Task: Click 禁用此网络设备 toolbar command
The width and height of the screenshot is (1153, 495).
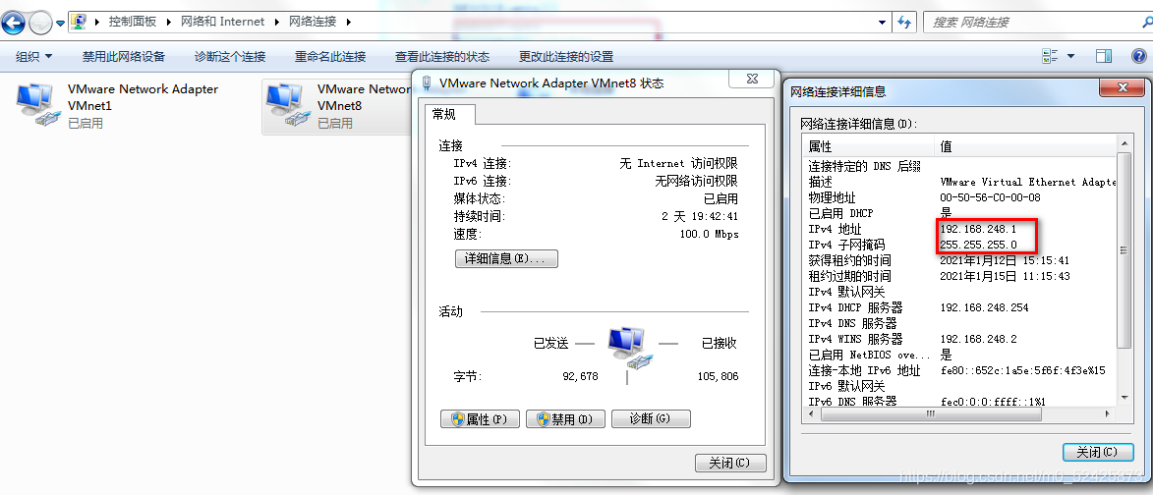Action: pos(124,57)
